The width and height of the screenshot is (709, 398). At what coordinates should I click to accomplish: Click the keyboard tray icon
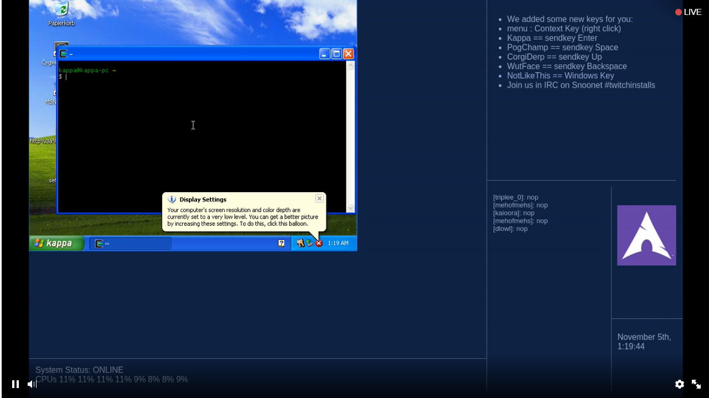300,242
